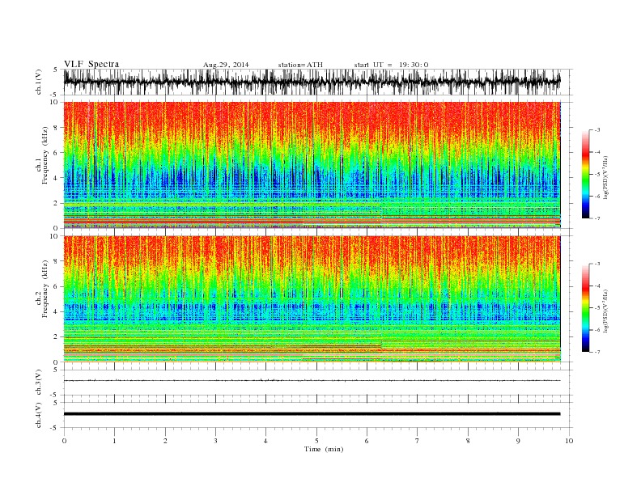
Task: Click the ch.3 flat voltage trace
Action: point(312,380)
